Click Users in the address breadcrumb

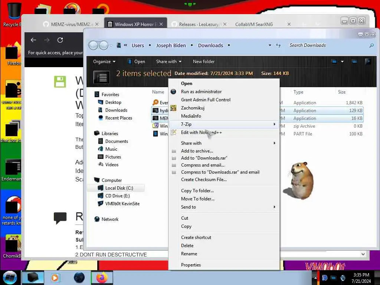[x=138, y=45]
